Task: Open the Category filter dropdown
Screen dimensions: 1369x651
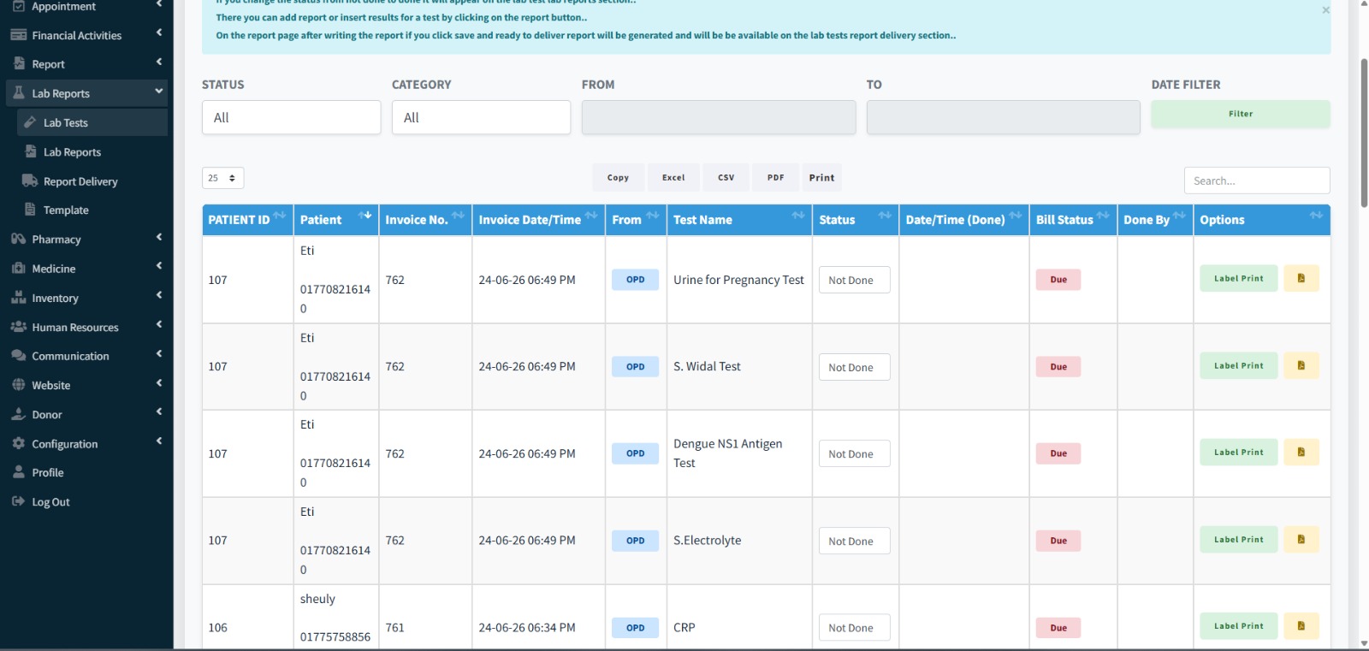Action: (x=481, y=117)
